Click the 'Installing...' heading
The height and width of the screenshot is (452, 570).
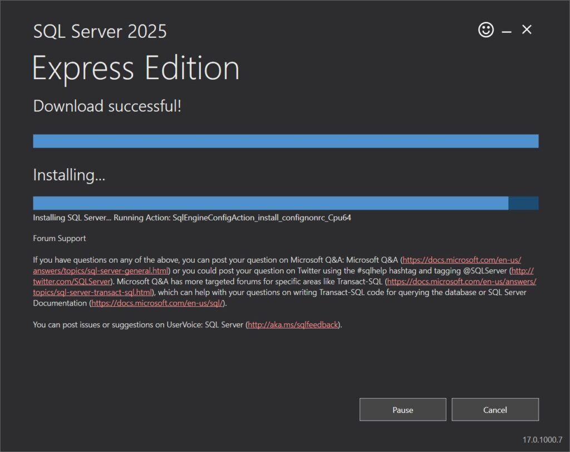(x=69, y=175)
